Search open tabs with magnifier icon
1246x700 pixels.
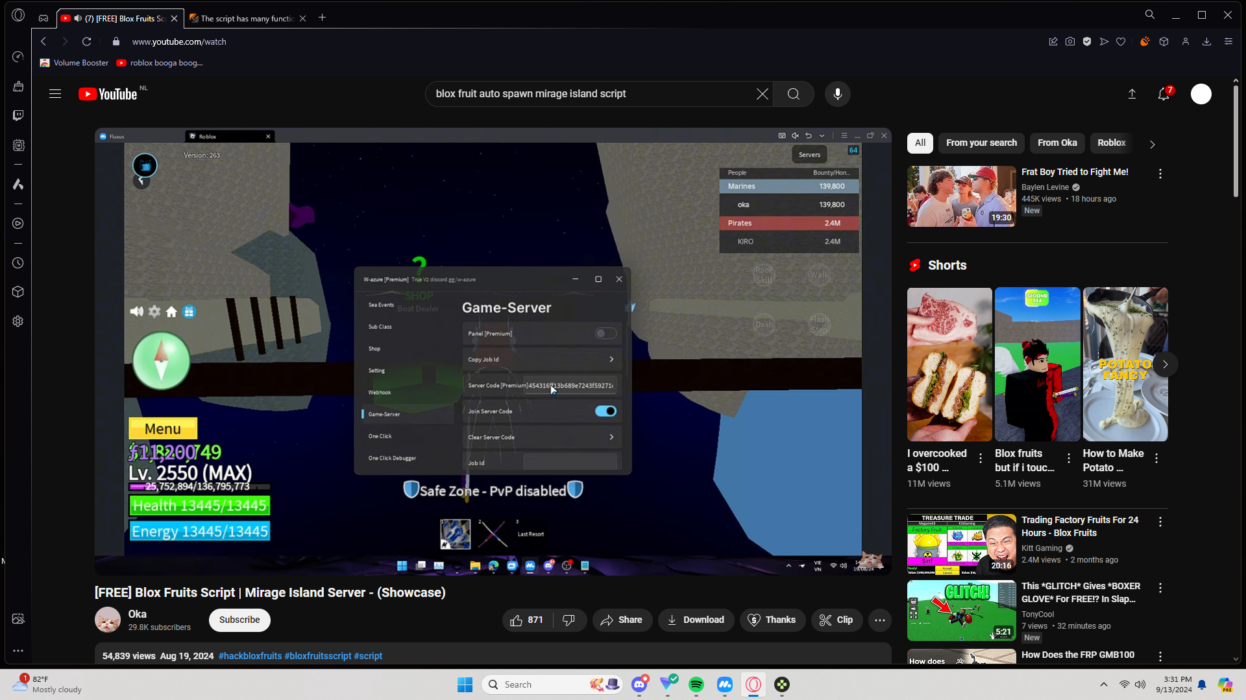point(1150,15)
